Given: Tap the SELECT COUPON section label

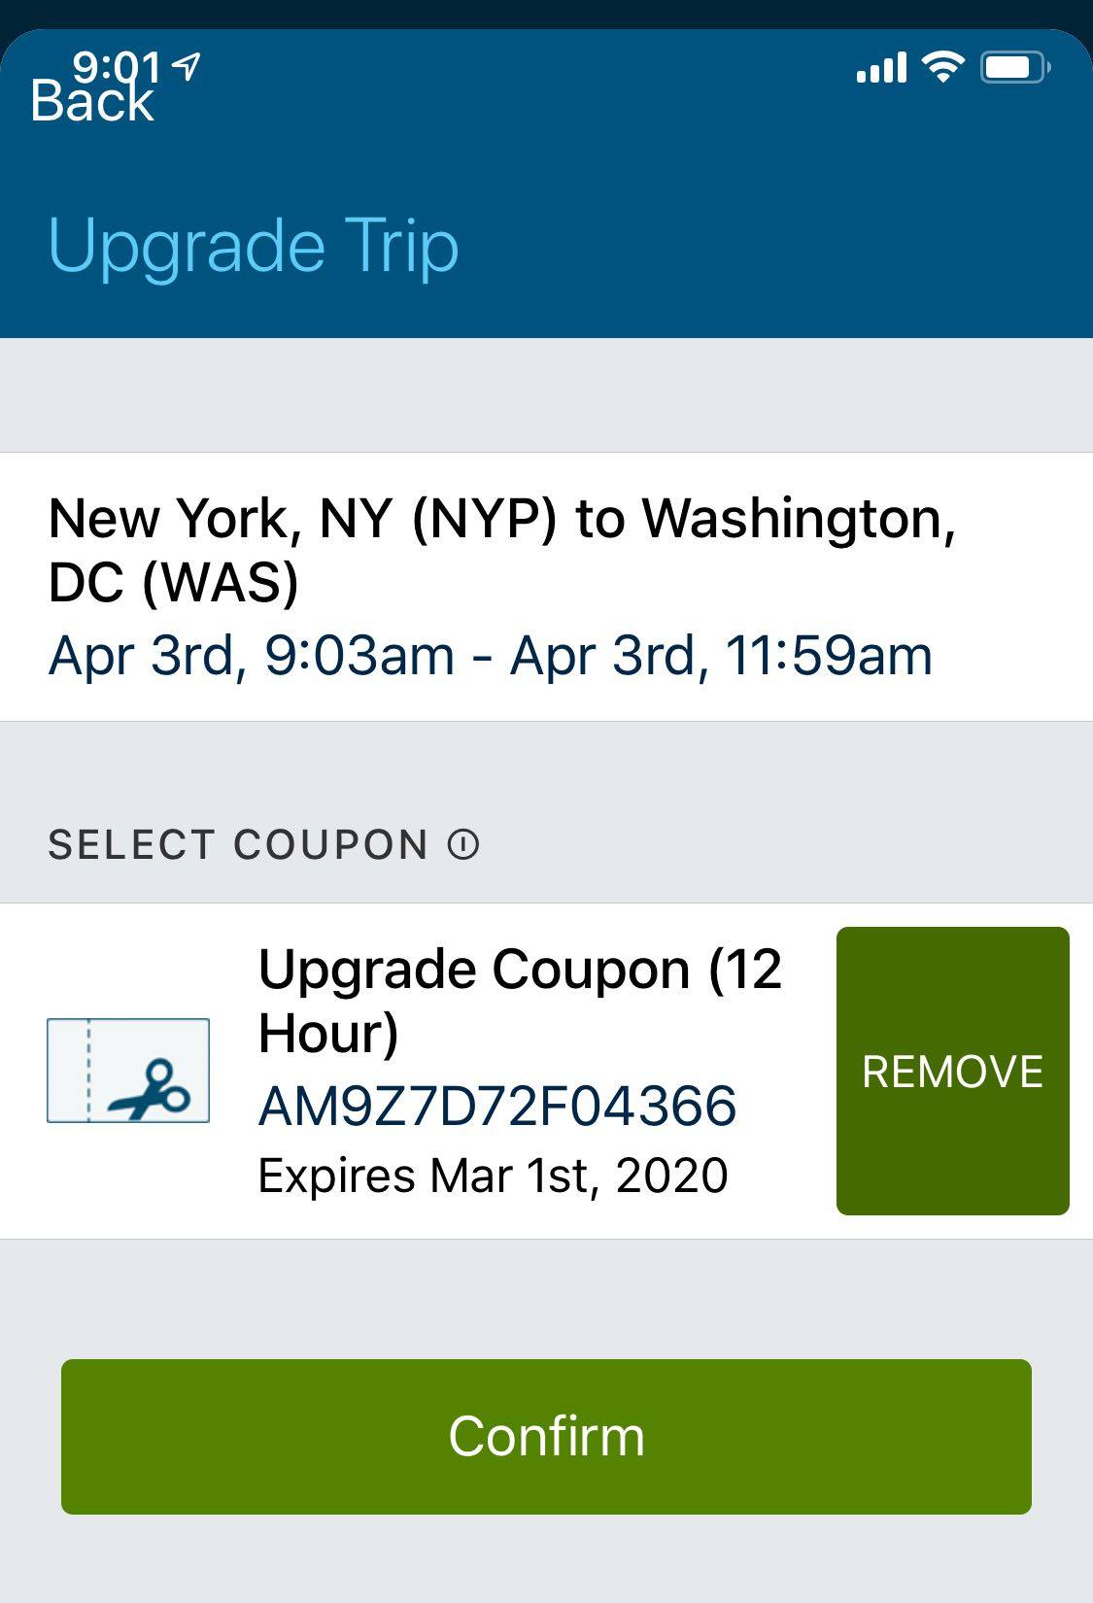Looking at the screenshot, I should [238, 845].
